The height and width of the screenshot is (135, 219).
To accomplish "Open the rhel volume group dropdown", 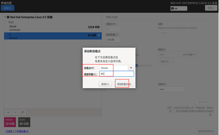I will (x=177, y=55).
